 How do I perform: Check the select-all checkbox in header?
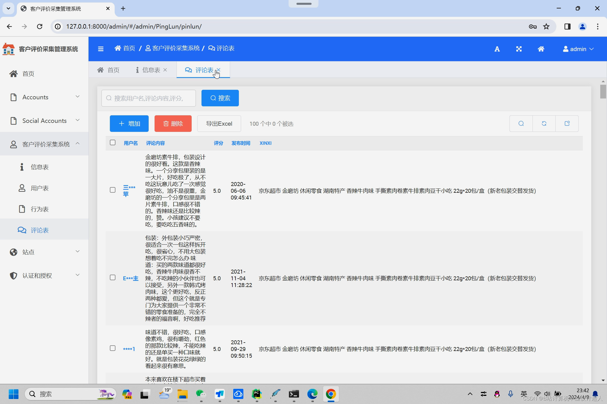(113, 143)
